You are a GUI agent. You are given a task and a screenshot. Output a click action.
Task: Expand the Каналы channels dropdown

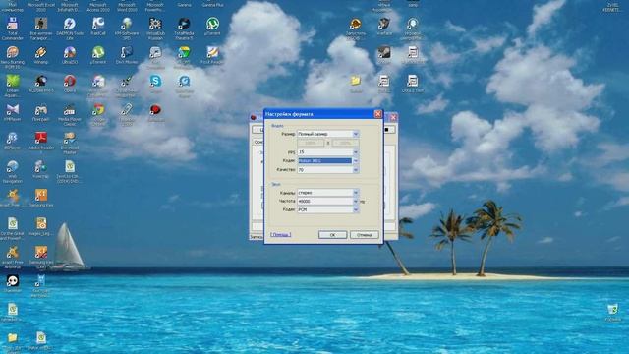pyautogui.click(x=356, y=193)
